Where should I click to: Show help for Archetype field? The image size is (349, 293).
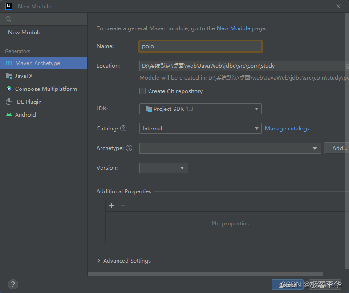pos(129,148)
